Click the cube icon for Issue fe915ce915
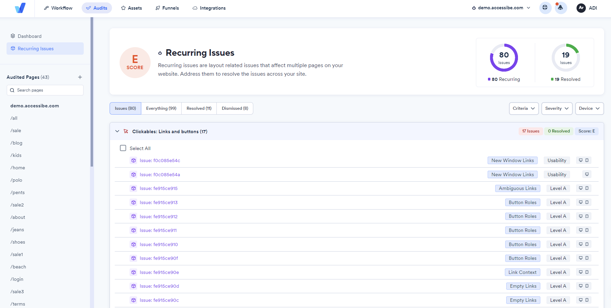The image size is (611, 308). coord(133,188)
